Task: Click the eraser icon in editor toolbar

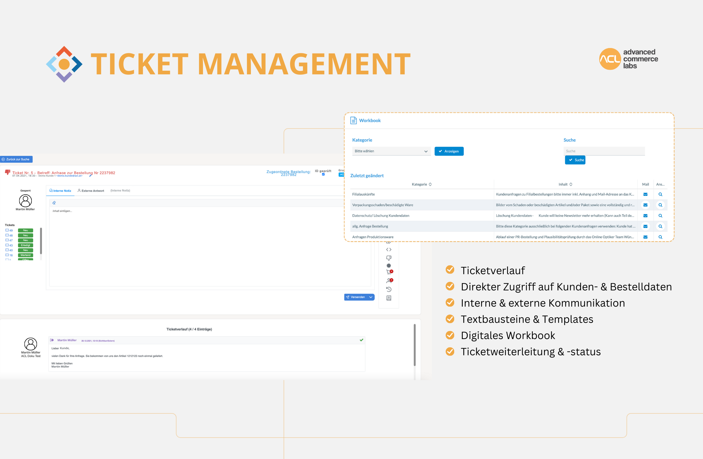Action: click(x=54, y=203)
